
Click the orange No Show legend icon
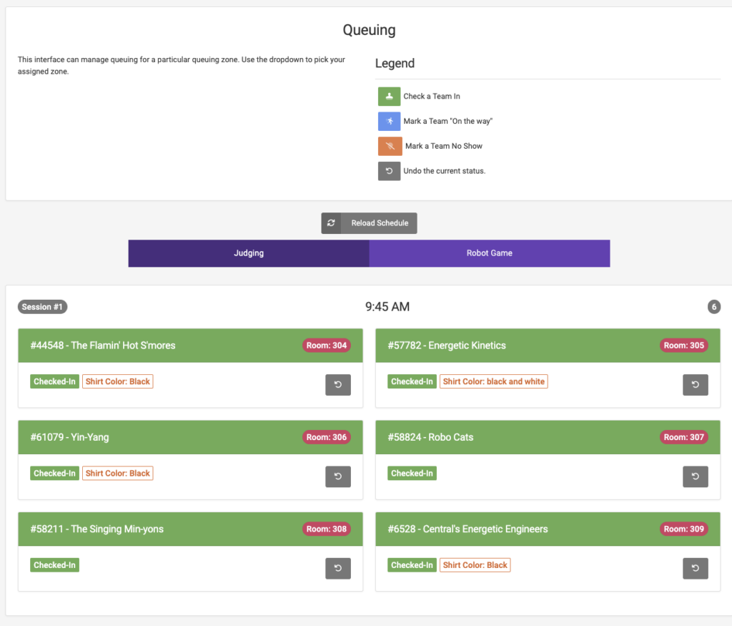[389, 146]
